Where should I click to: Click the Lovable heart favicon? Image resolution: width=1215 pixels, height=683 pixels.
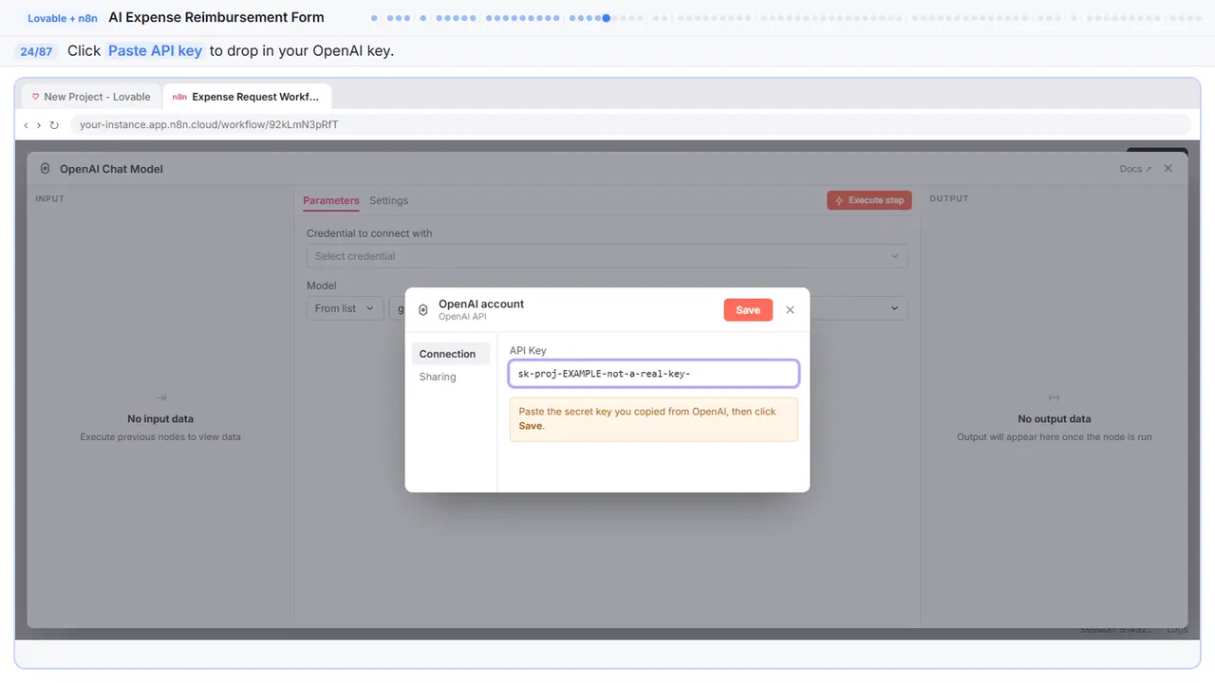point(36,97)
